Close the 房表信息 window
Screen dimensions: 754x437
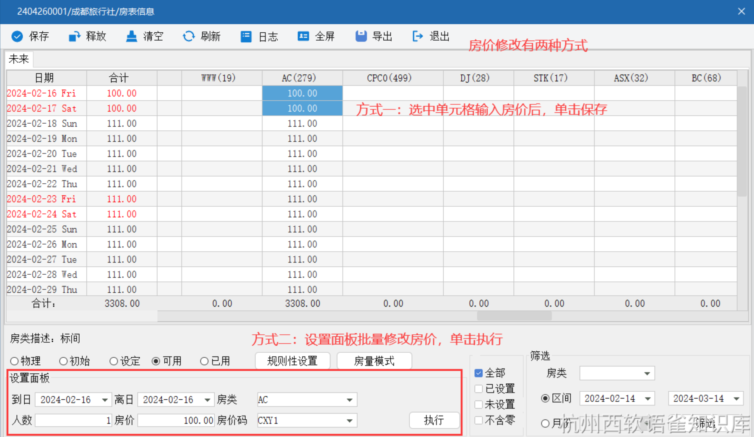(x=741, y=11)
